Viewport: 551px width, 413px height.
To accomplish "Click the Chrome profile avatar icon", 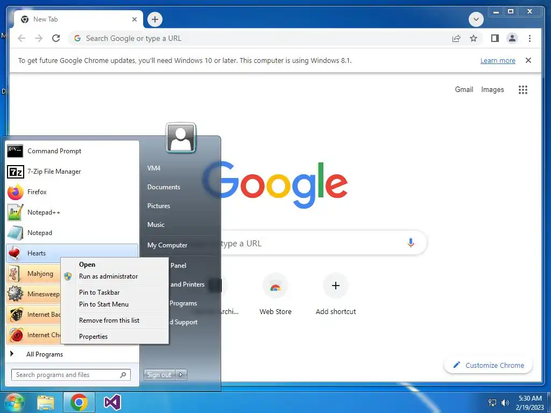I will coord(512,38).
